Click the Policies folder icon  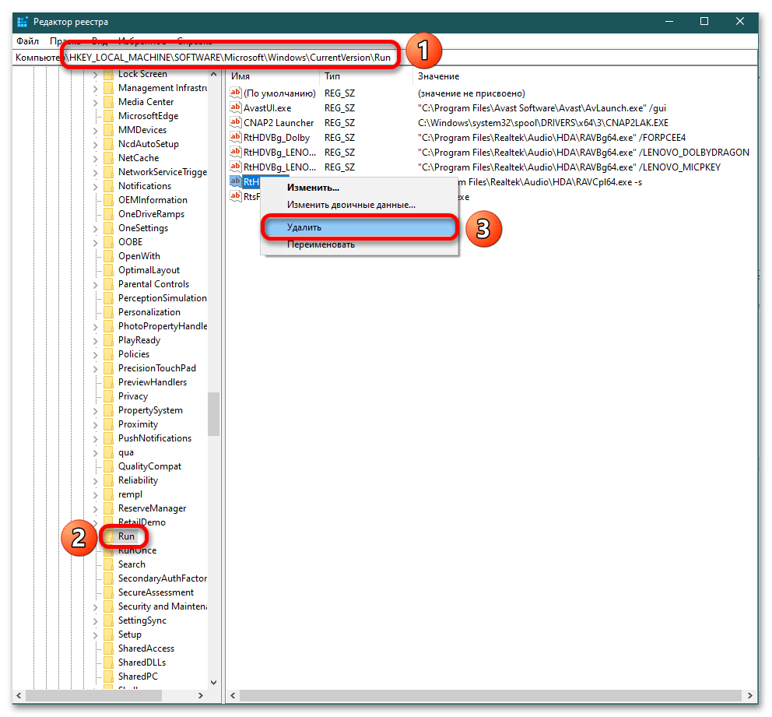108,354
